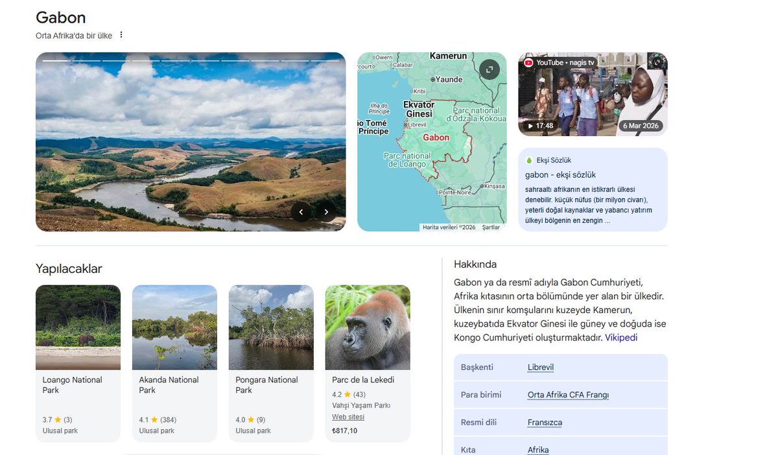Expand the Gabon map to fullscreen
This screenshot has width=778, height=455.
[489, 69]
